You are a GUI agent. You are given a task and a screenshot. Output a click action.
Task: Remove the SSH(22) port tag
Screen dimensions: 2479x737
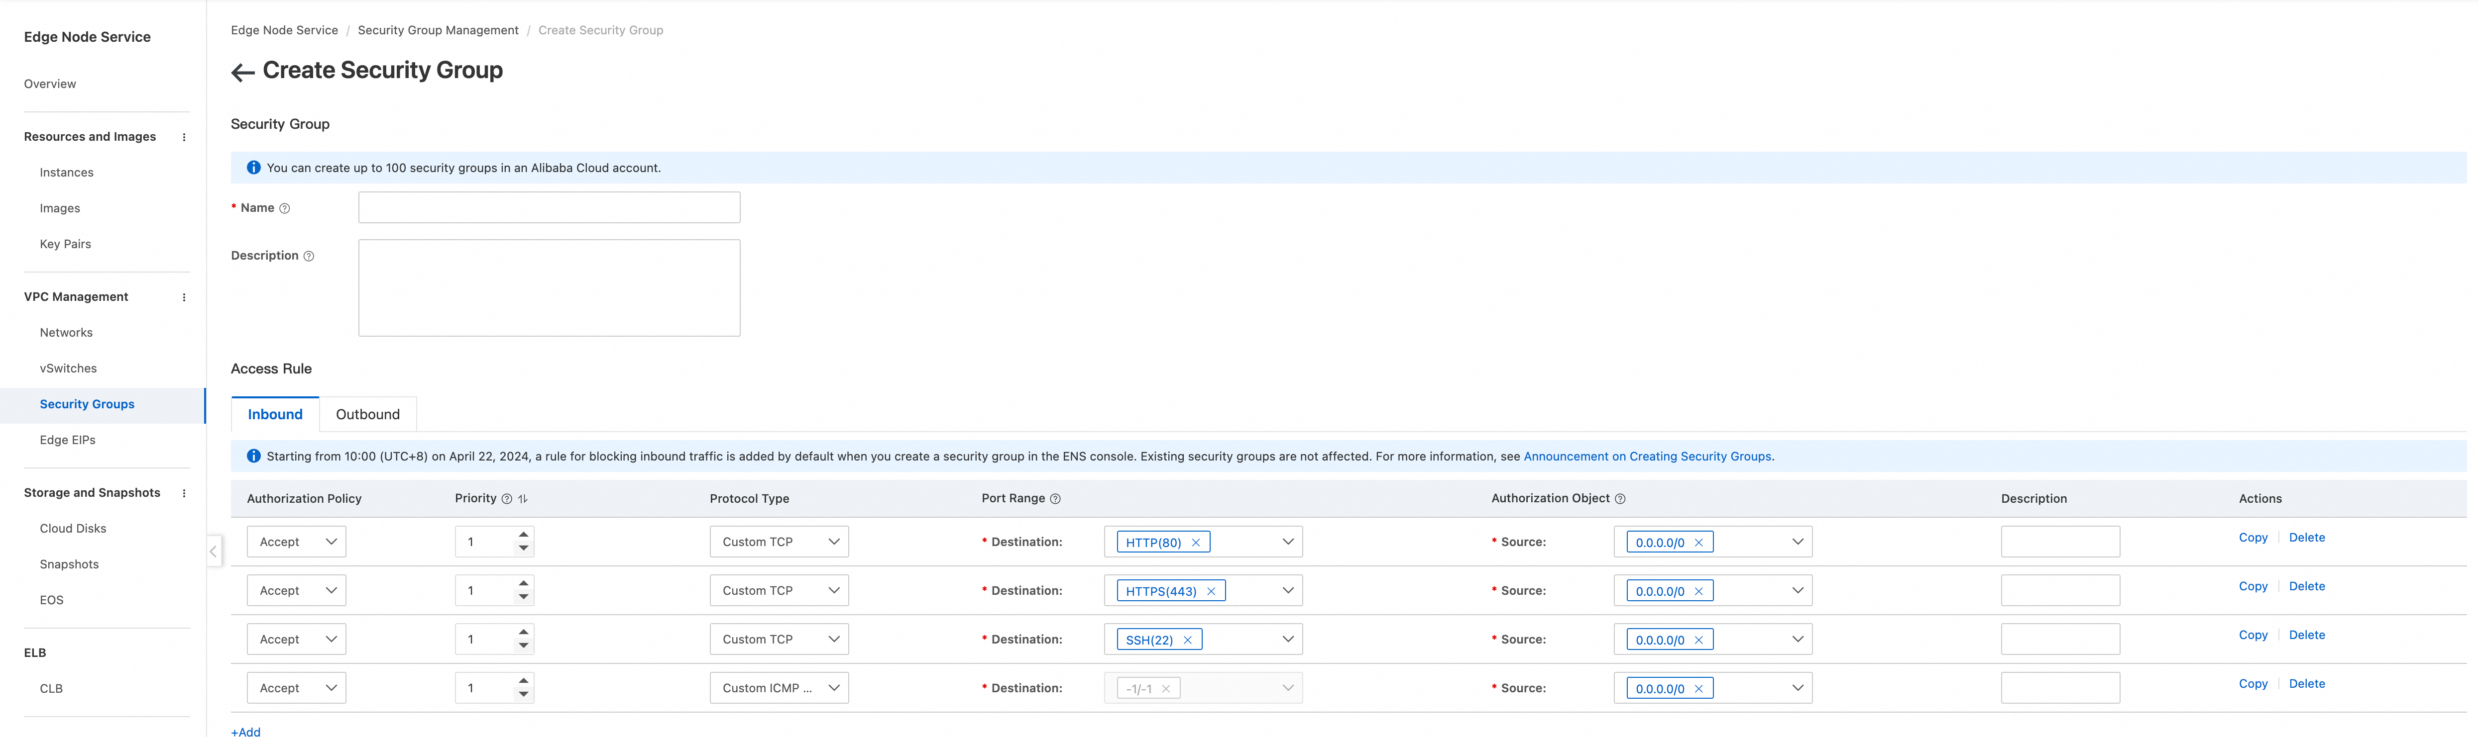click(1188, 640)
